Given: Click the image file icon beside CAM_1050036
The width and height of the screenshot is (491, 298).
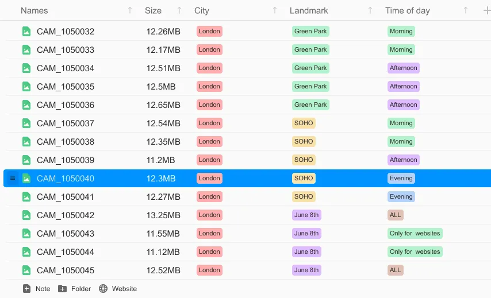Looking at the screenshot, I should [x=26, y=105].
